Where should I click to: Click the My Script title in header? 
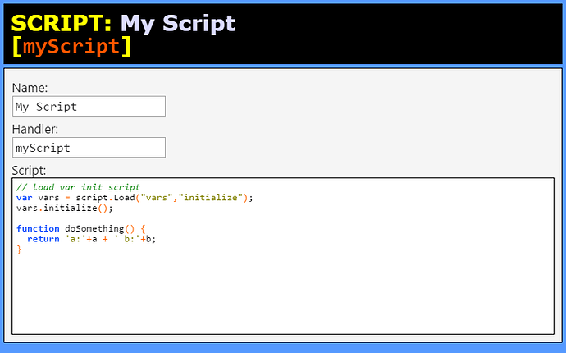[x=178, y=24]
